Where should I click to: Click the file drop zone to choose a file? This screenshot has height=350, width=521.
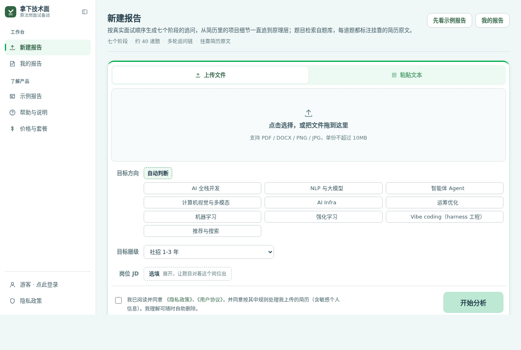309,125
